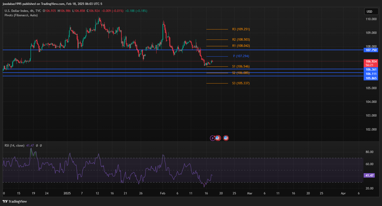Screen dimensions: 382x206
Task: Click the purple RSI value tag 41.47
Action: click(x=369, y=176)
